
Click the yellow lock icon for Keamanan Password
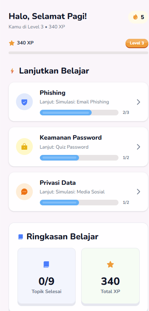pyautogui.click(x=24, y=147)
